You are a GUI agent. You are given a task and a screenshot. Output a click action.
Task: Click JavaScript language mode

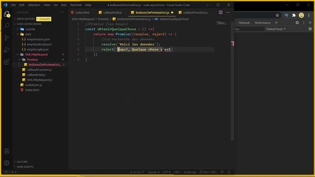point(190,172)
